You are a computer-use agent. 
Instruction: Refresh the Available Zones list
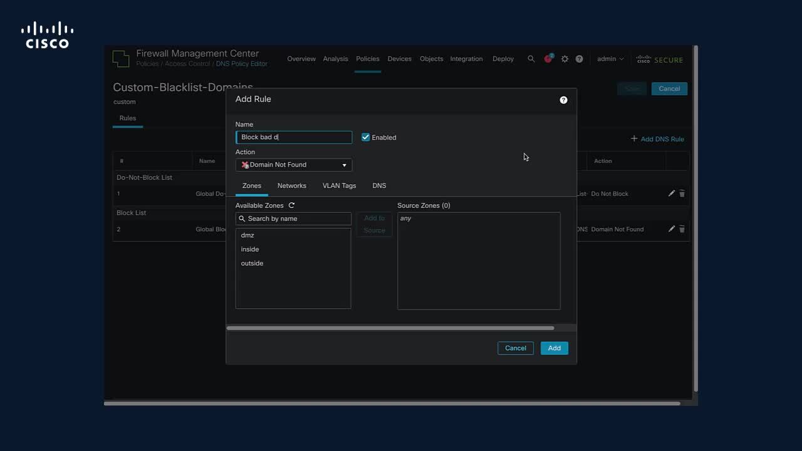tap(291, 205)
